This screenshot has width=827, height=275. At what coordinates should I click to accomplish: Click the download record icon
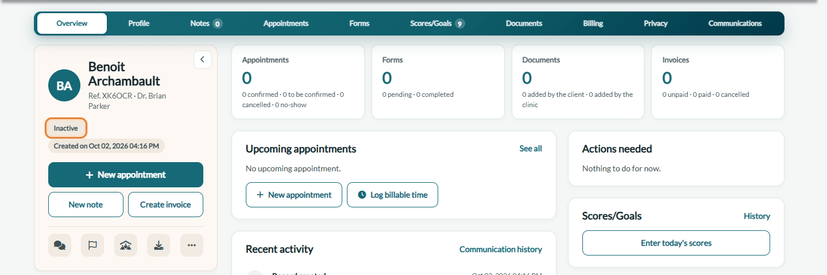pyautogui.click(x=159, y=245)
